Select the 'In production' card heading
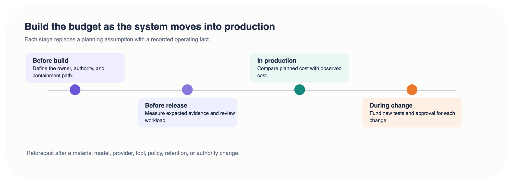Screen dimensions: 510x183 tap(277, 61)
